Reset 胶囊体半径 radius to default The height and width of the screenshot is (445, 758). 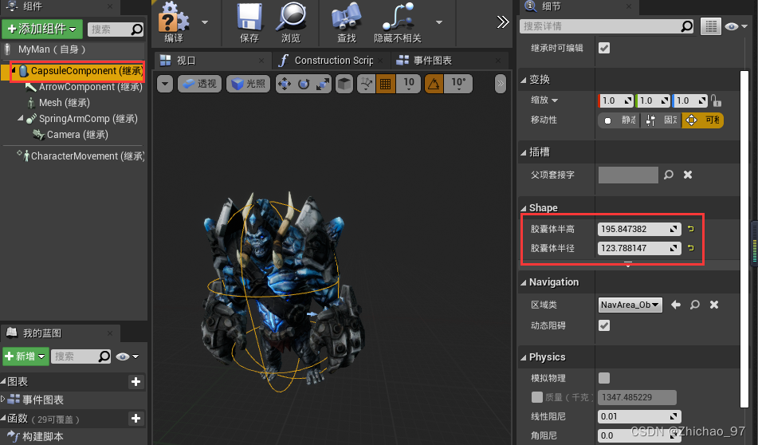(691, 248)
